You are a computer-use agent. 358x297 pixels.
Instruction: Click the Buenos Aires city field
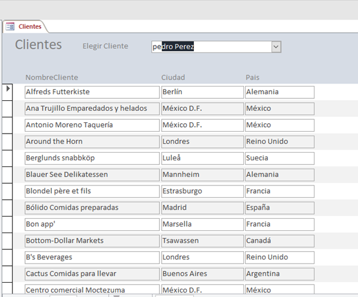coord(202,274)
